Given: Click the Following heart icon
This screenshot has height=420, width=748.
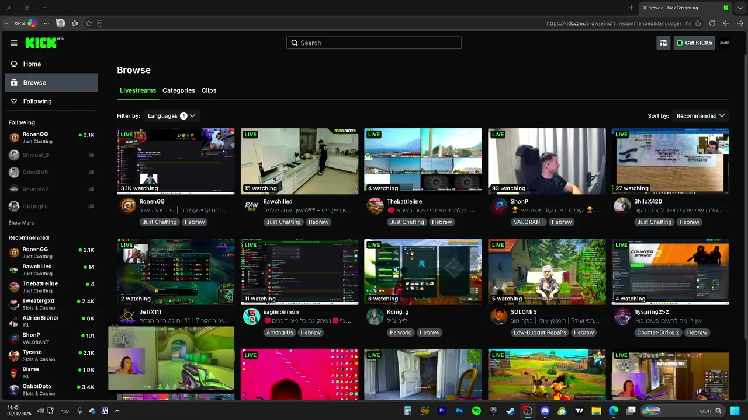Looking at the screenshot, I should coord(14,101).
